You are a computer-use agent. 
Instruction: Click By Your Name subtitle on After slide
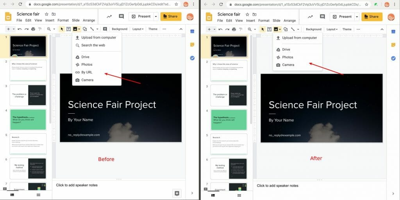point(281,120)
